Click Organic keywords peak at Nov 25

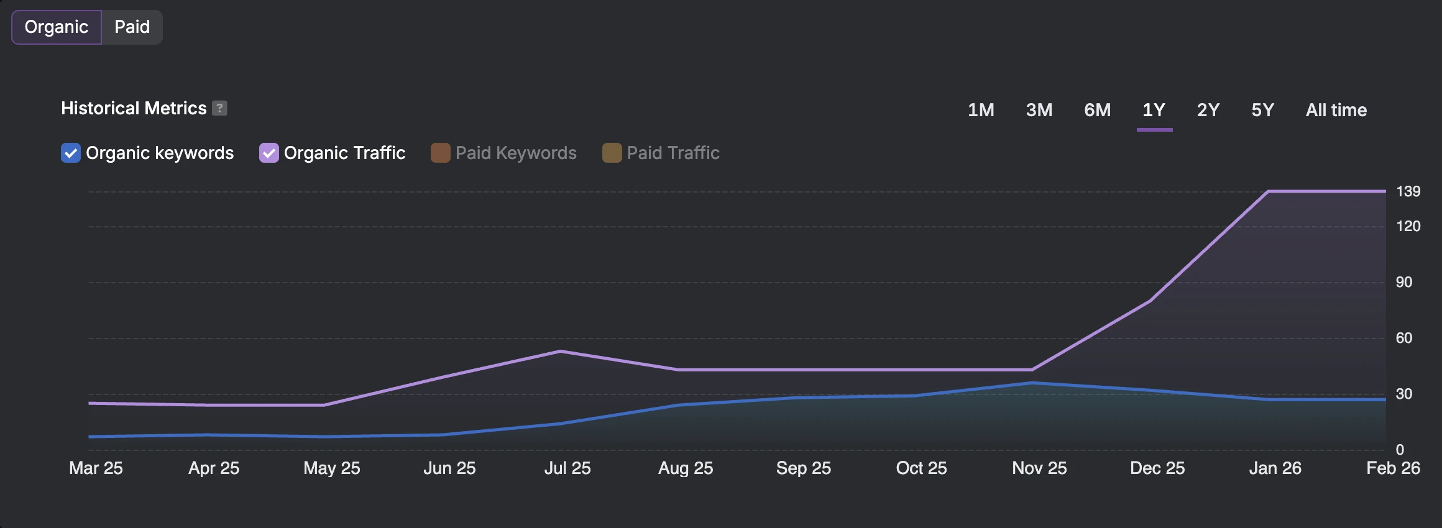pyautogui.click(x=1032, y=383)
